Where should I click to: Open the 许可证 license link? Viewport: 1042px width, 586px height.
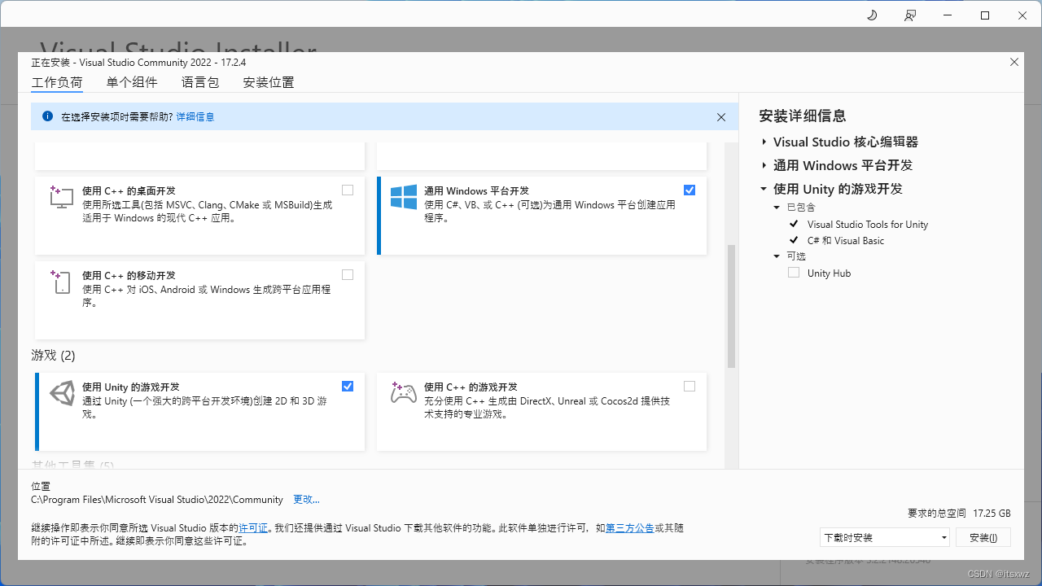click(x=253, y=528)
